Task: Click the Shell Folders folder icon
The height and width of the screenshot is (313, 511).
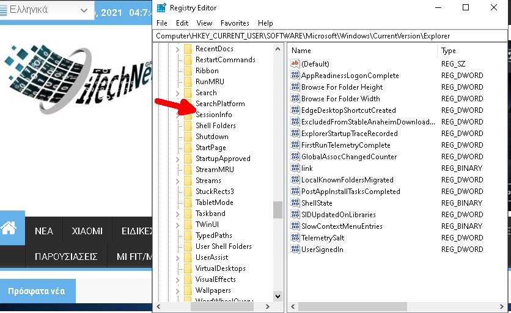Action: coord(188,126)
